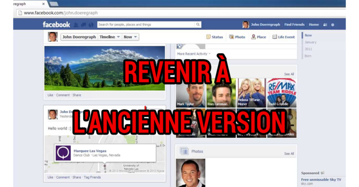Viewport: 359px width, 187px height.
Task: Click Photos section icon
Action: coord(184,151)
